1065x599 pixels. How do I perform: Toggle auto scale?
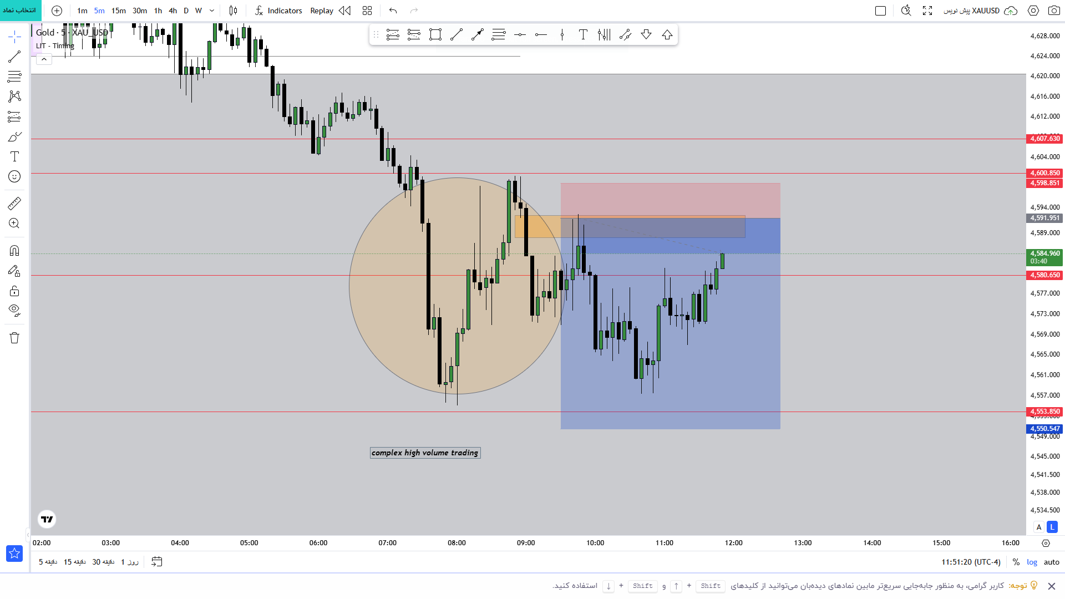coord(1051,562)
